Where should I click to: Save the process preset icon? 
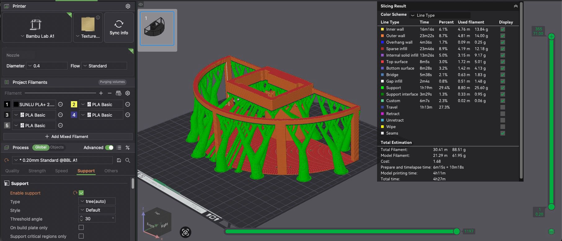pyautogui.click(x=119, y=160)
